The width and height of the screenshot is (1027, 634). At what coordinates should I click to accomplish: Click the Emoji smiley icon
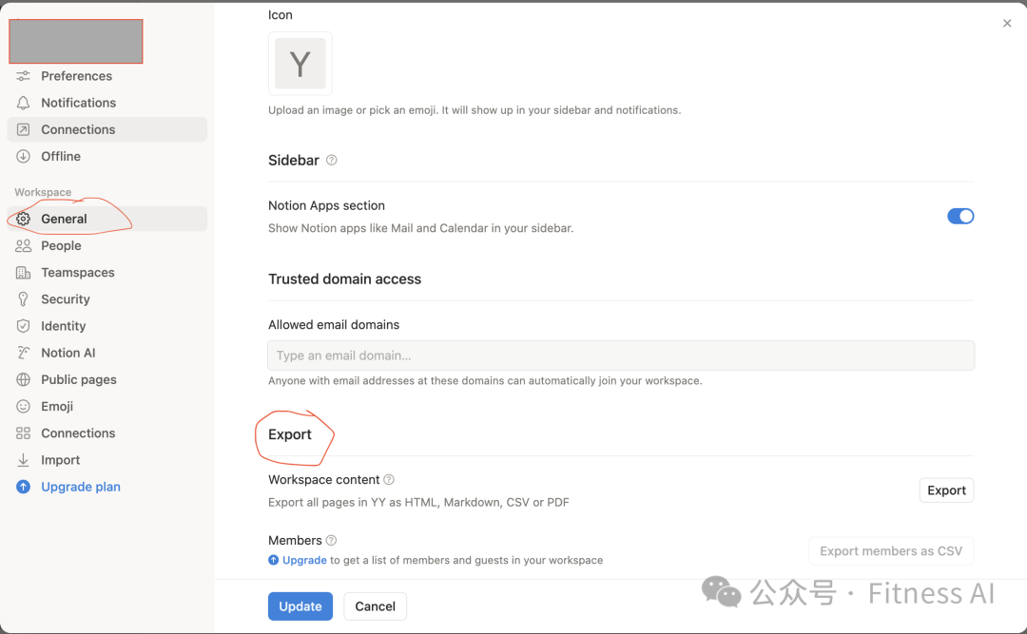24,406
